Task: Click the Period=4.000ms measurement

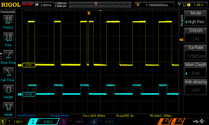Action: [94, 116]
